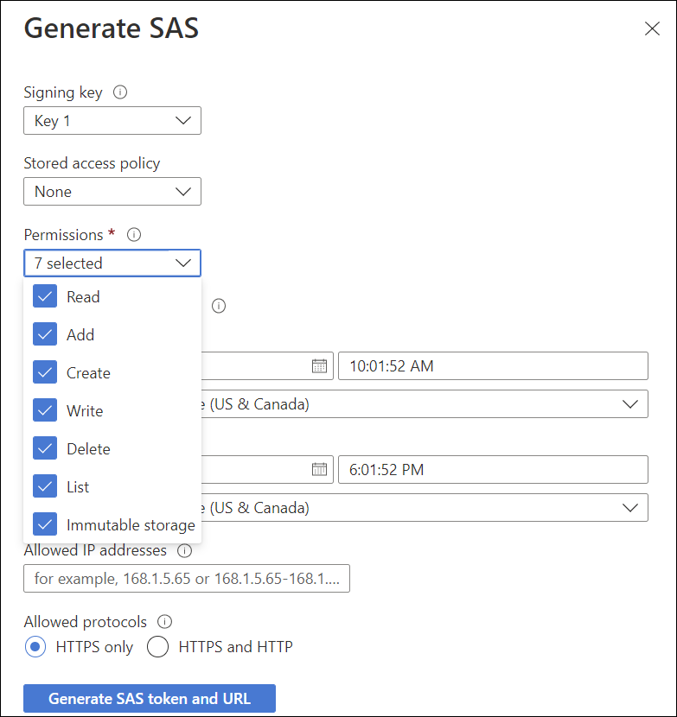Uncheck the Delete permission
This screenshot has height=717, width=677.
(x=45, y=448)
